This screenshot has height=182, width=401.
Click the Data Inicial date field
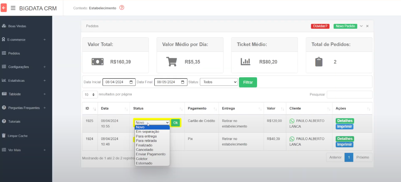pyautogui.click(x=119, y=82)
